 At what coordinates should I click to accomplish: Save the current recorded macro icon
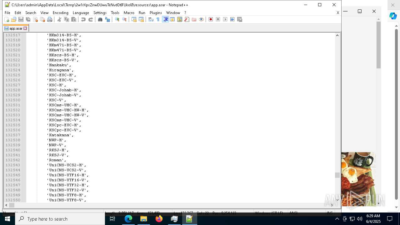pos(240,19)
